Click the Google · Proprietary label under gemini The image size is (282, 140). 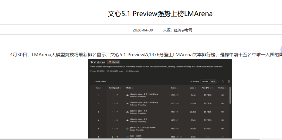(137, 130)
